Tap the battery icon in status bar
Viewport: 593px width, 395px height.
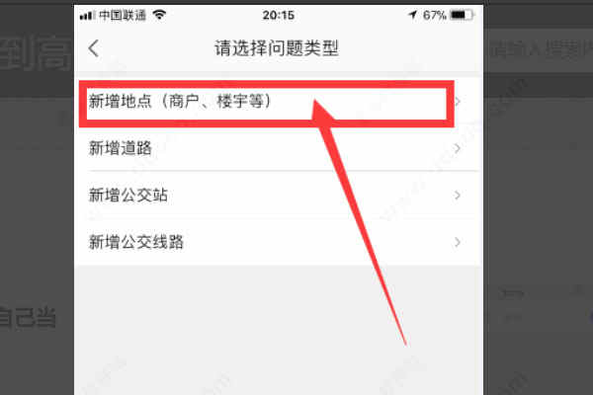[x=463, y=15]
